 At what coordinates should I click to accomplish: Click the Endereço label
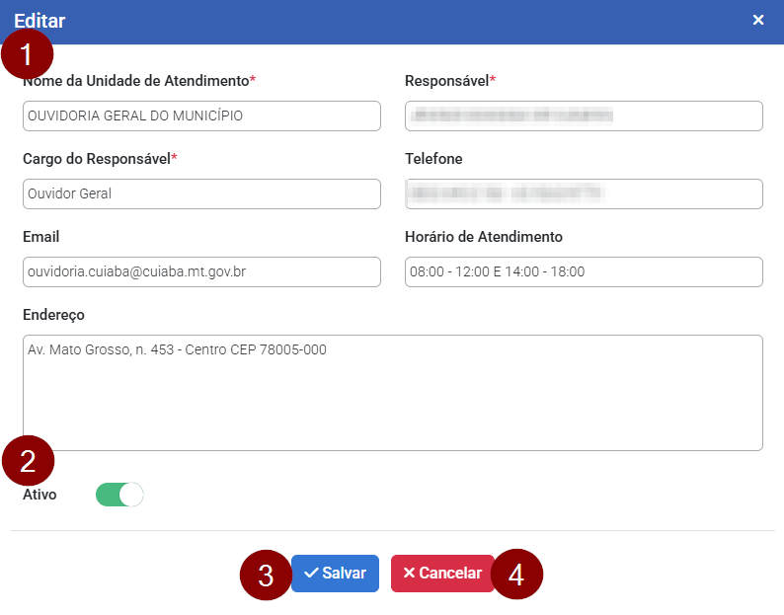[53, 315]
